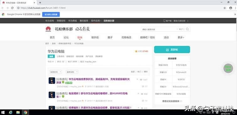Open Internet Explorer from the taskbar

click(x=11, y=112)
